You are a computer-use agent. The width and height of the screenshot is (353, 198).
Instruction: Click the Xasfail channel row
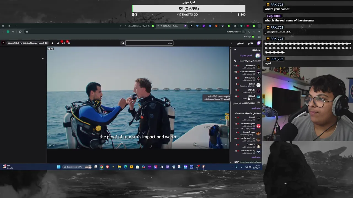coord(247,118)
